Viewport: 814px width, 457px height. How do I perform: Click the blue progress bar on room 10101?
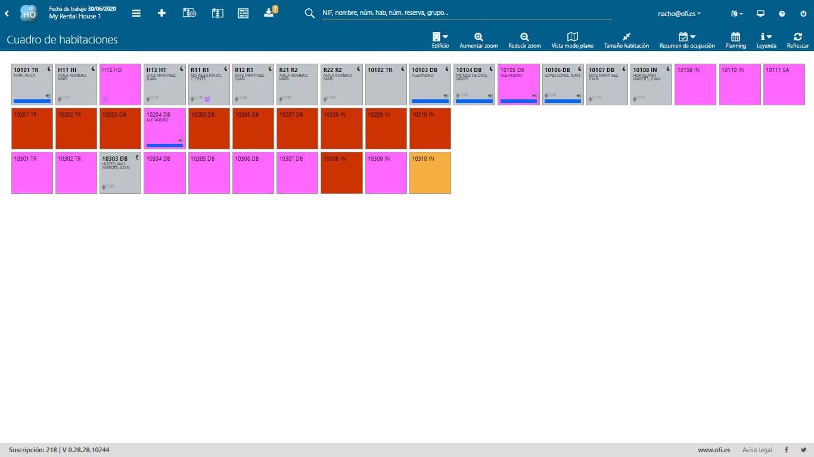coord(32,101)
